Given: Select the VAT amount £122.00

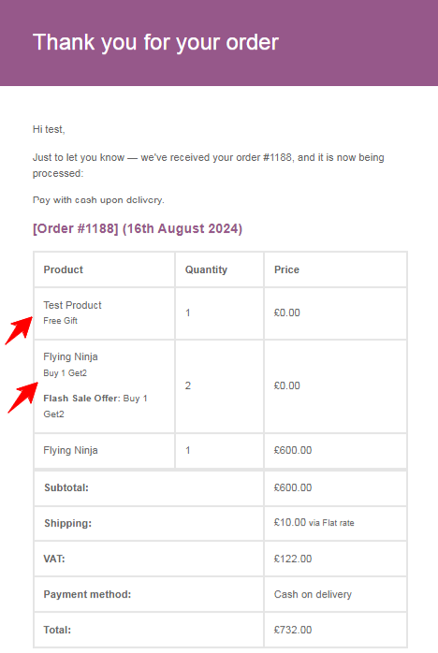Looking at the screenshot, I should coord(293,559).
